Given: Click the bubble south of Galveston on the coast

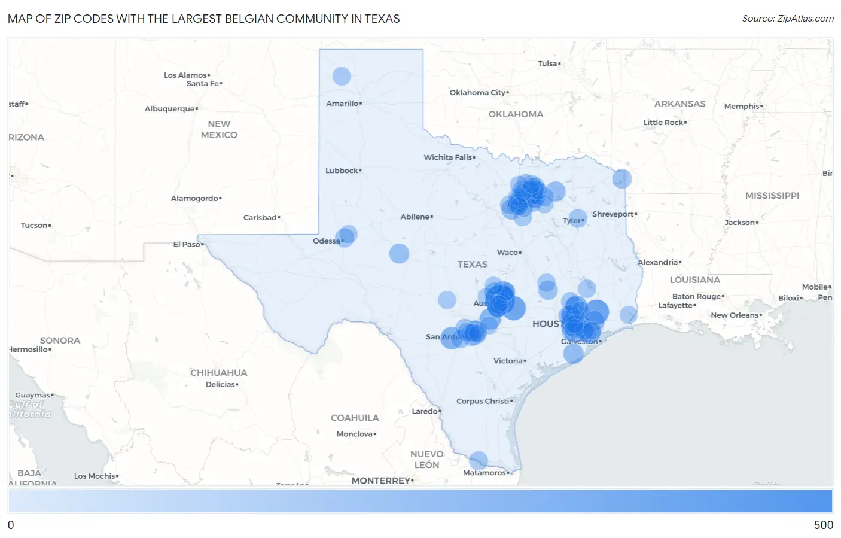Looking at the screenshot, I should click(573, 354).
